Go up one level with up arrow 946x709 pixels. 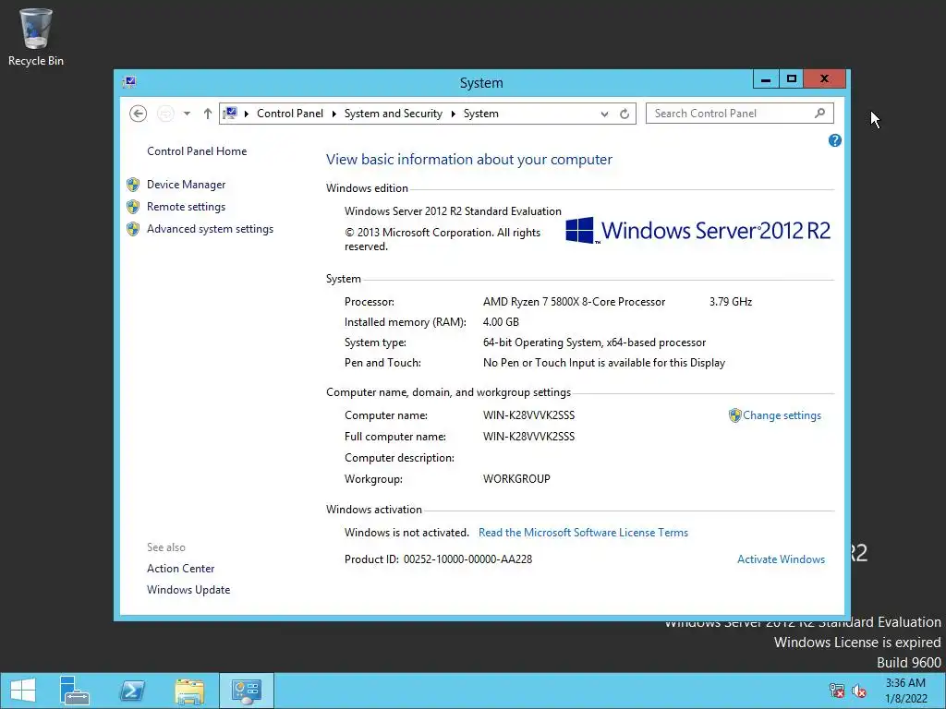tap(208, 114)
